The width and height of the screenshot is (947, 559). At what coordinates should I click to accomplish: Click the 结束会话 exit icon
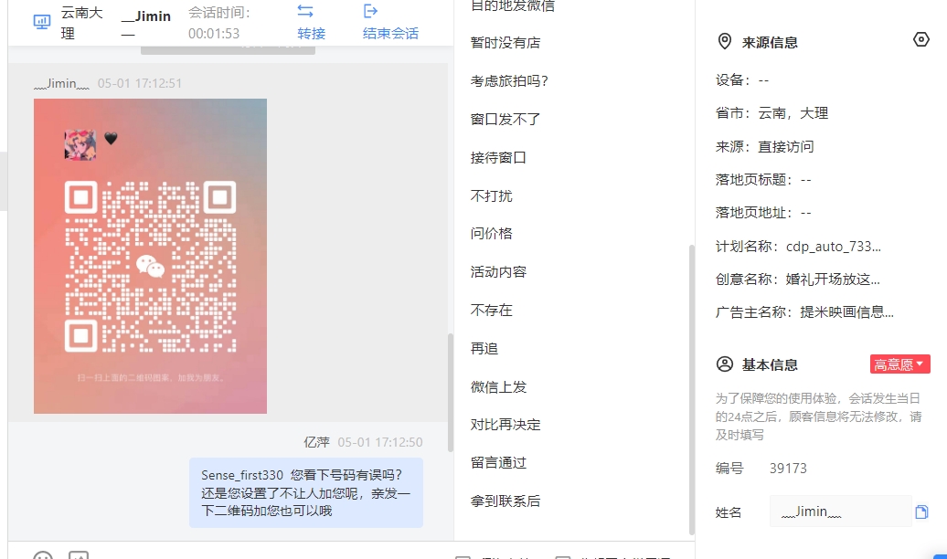click(x=370, y=11)
